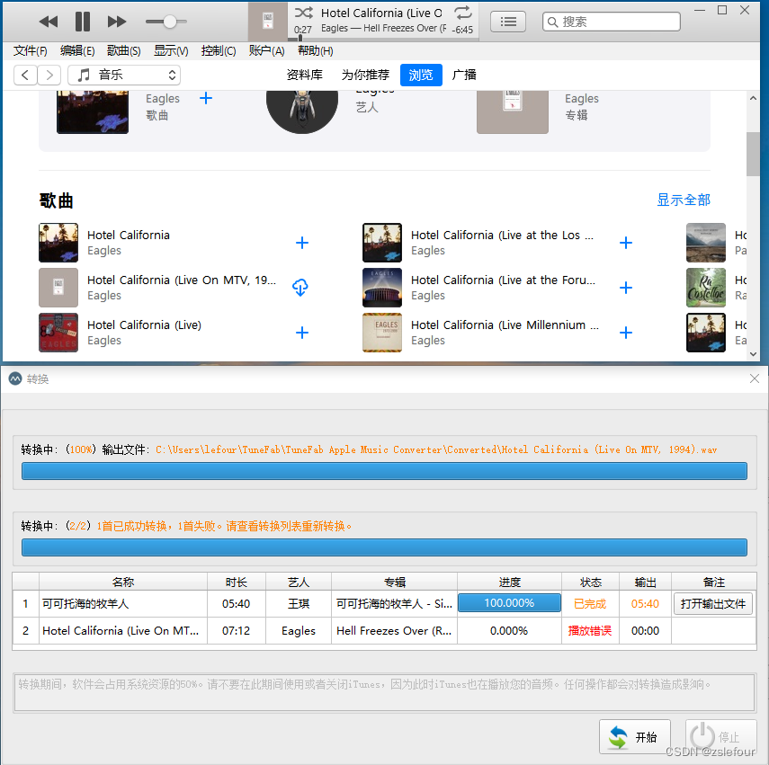
Task: Open the Eagles 专辑 cover thumbnail
Action: click(513, 111)
